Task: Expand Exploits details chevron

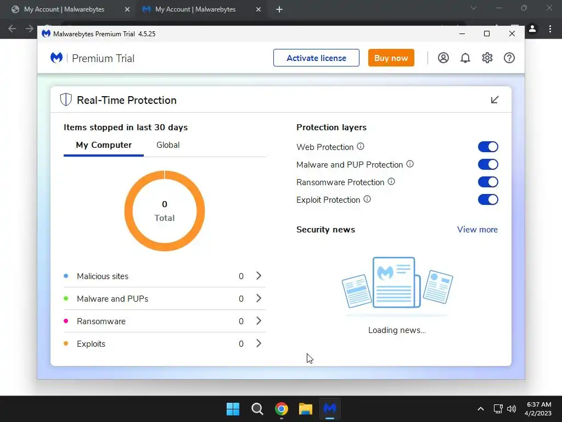Action: tap(259, 343)
